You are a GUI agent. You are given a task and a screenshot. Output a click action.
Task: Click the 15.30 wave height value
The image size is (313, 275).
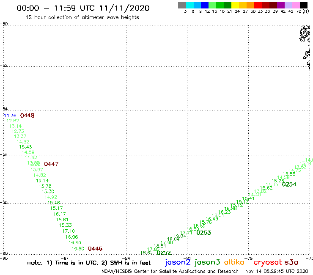pos(48,192)
